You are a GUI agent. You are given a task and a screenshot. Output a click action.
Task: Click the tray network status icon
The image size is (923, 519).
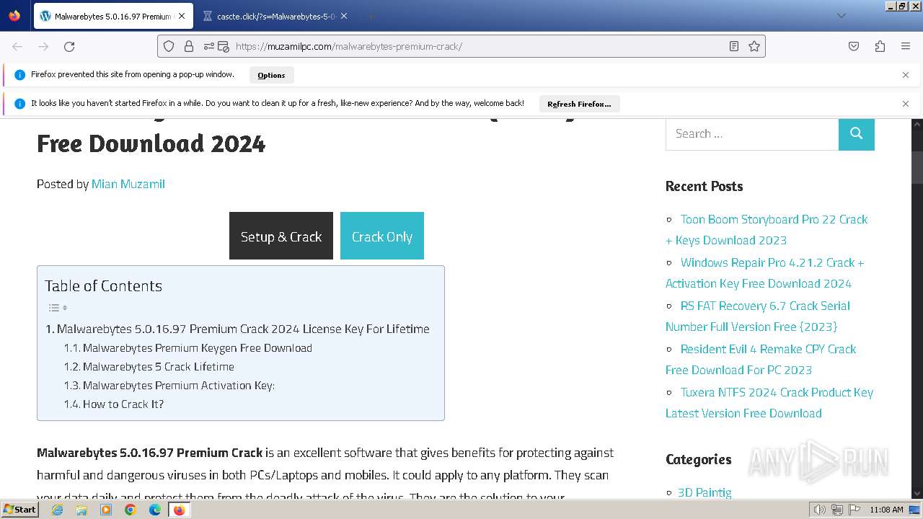(x=837, y=510)
